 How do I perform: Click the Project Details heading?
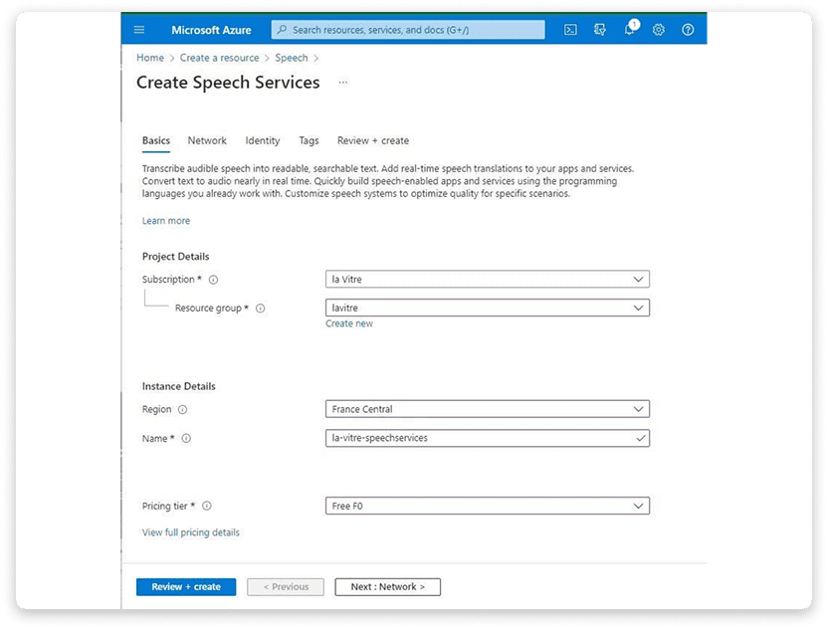[x=175, y=257]
